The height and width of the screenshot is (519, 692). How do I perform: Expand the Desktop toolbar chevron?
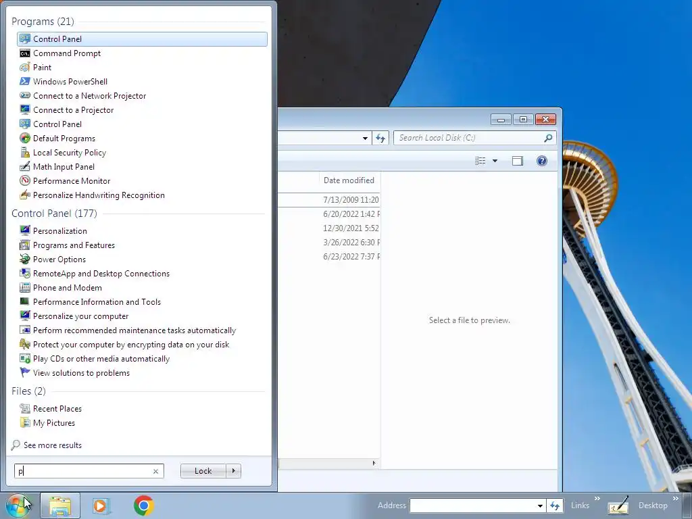click(x=676, y=498)
